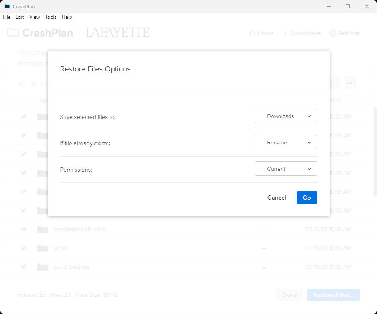The height and width of the screenshot is (314, 377).
Task: Toggle the IntelGraphicsProfiles checkbox
Action: tap(24, 229)
